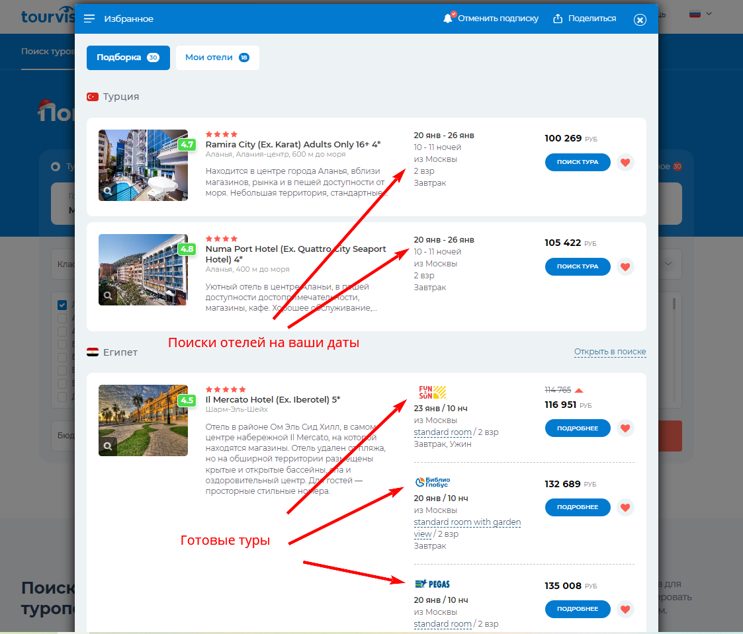Click Отменить подписку

(498, 19)
